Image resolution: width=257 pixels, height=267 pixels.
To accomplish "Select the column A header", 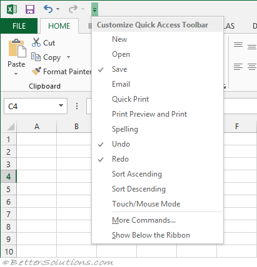I will pyautogui.click(x=37, y=127).
